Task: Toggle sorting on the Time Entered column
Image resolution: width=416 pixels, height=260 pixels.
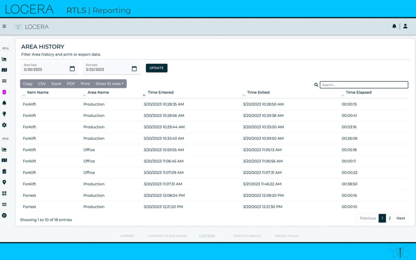Action: coord(160,92)
